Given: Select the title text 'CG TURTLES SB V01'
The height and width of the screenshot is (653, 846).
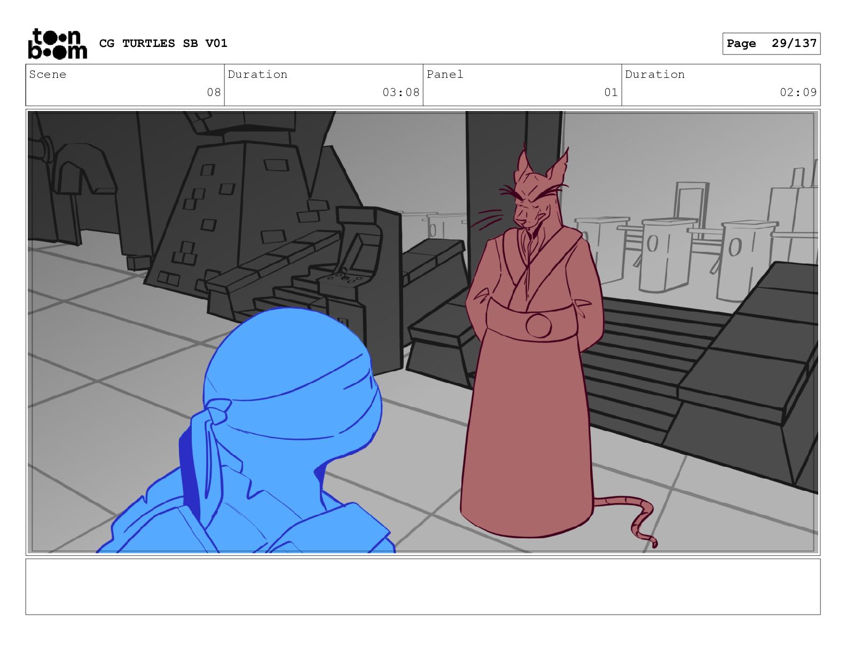Looking at the screenshot, I should click(163, 43).
